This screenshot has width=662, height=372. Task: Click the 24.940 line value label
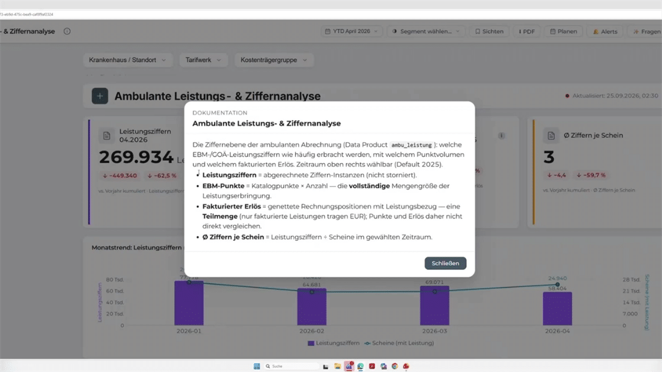pyautogui.click(x=557, y=278)
